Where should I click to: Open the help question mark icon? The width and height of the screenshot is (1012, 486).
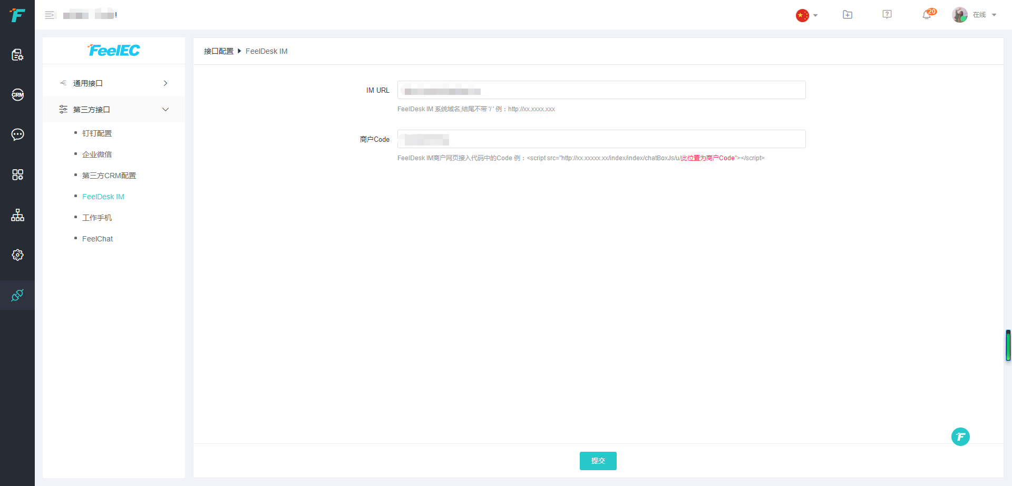pos(887,15)
